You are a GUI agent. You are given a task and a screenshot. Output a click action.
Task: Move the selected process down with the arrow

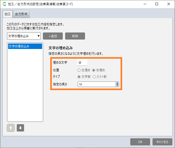pos(20,128)
